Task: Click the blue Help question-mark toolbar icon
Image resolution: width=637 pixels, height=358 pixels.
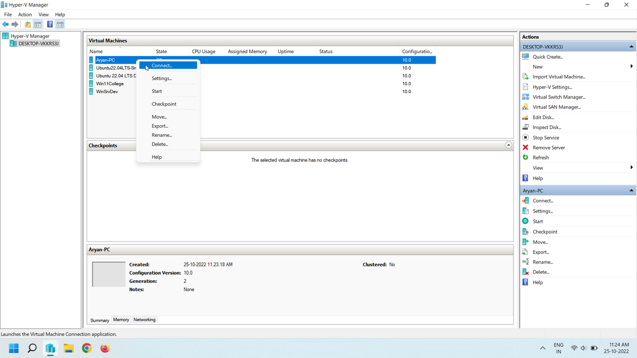Action: pos(50,24)
